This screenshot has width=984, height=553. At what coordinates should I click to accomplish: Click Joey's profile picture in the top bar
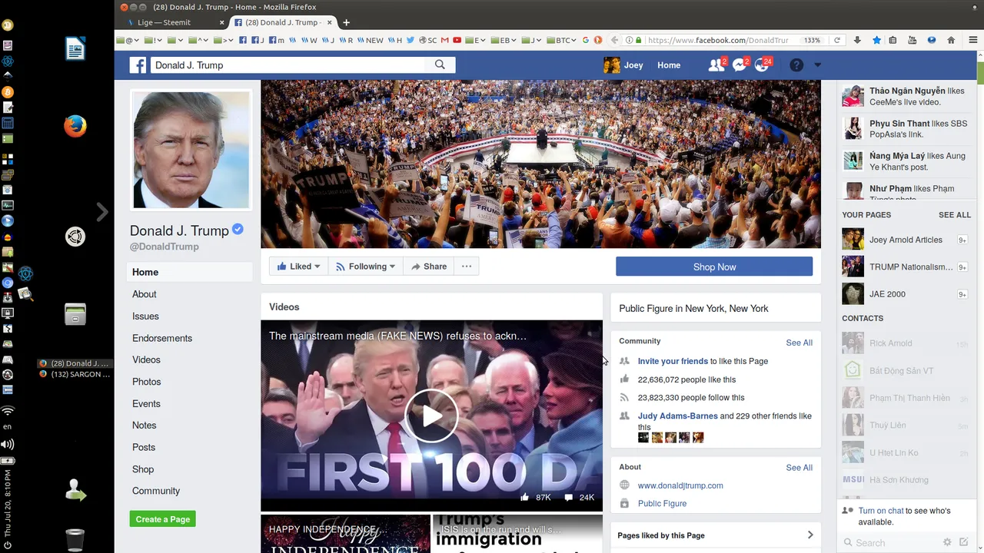[x=612, y=65]
